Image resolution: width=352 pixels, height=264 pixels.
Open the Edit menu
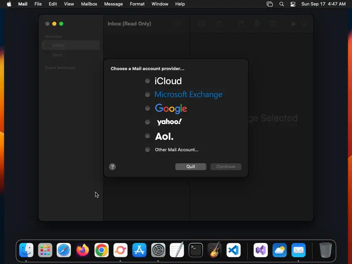click(53, 4)
